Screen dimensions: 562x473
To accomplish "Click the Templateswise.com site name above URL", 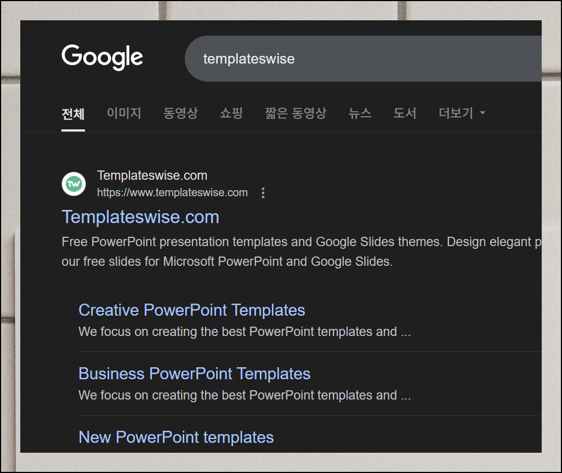I will click(x=152, y=175).
